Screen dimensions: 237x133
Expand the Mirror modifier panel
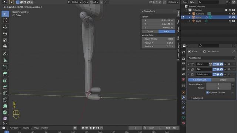188,64
